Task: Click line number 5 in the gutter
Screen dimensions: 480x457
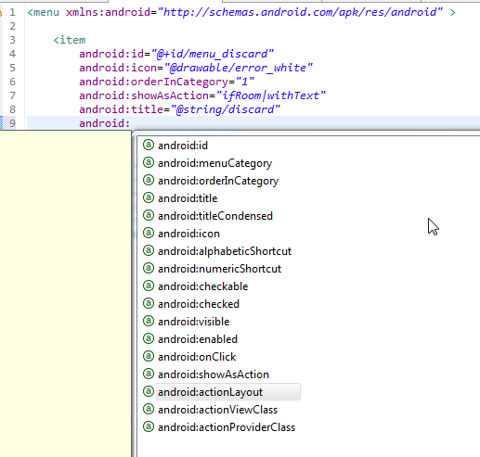Action: click(12, 68)
